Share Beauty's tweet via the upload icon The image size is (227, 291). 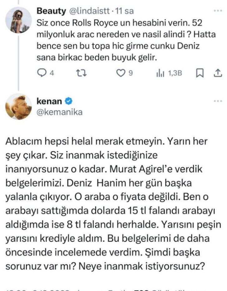(218, 72)
